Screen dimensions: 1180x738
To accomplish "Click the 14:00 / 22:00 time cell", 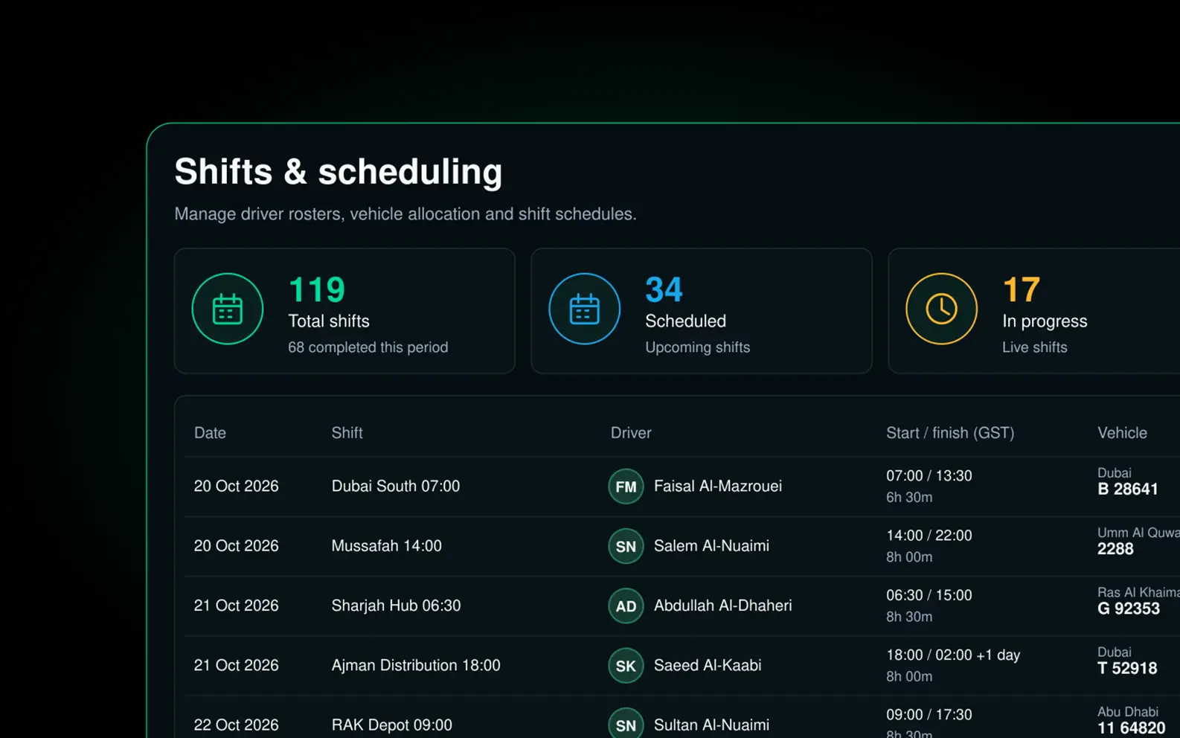I will point(929,536).
